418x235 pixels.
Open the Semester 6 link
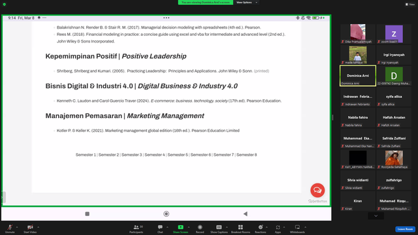click(x=201, y=155)
